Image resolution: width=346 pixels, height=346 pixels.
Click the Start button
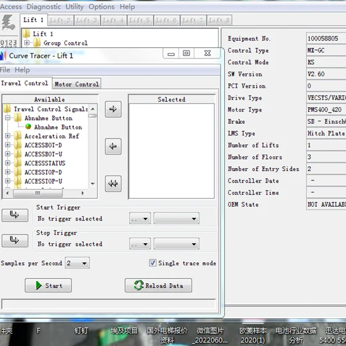pyautogui.click(x=48, y=285)
